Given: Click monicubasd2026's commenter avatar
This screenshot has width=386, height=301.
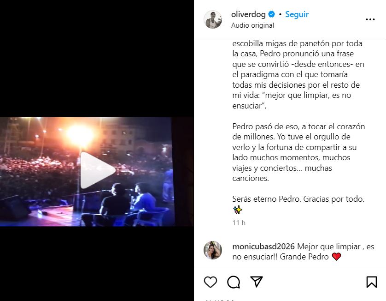Looking at the screenshot, I should [213, 250].
